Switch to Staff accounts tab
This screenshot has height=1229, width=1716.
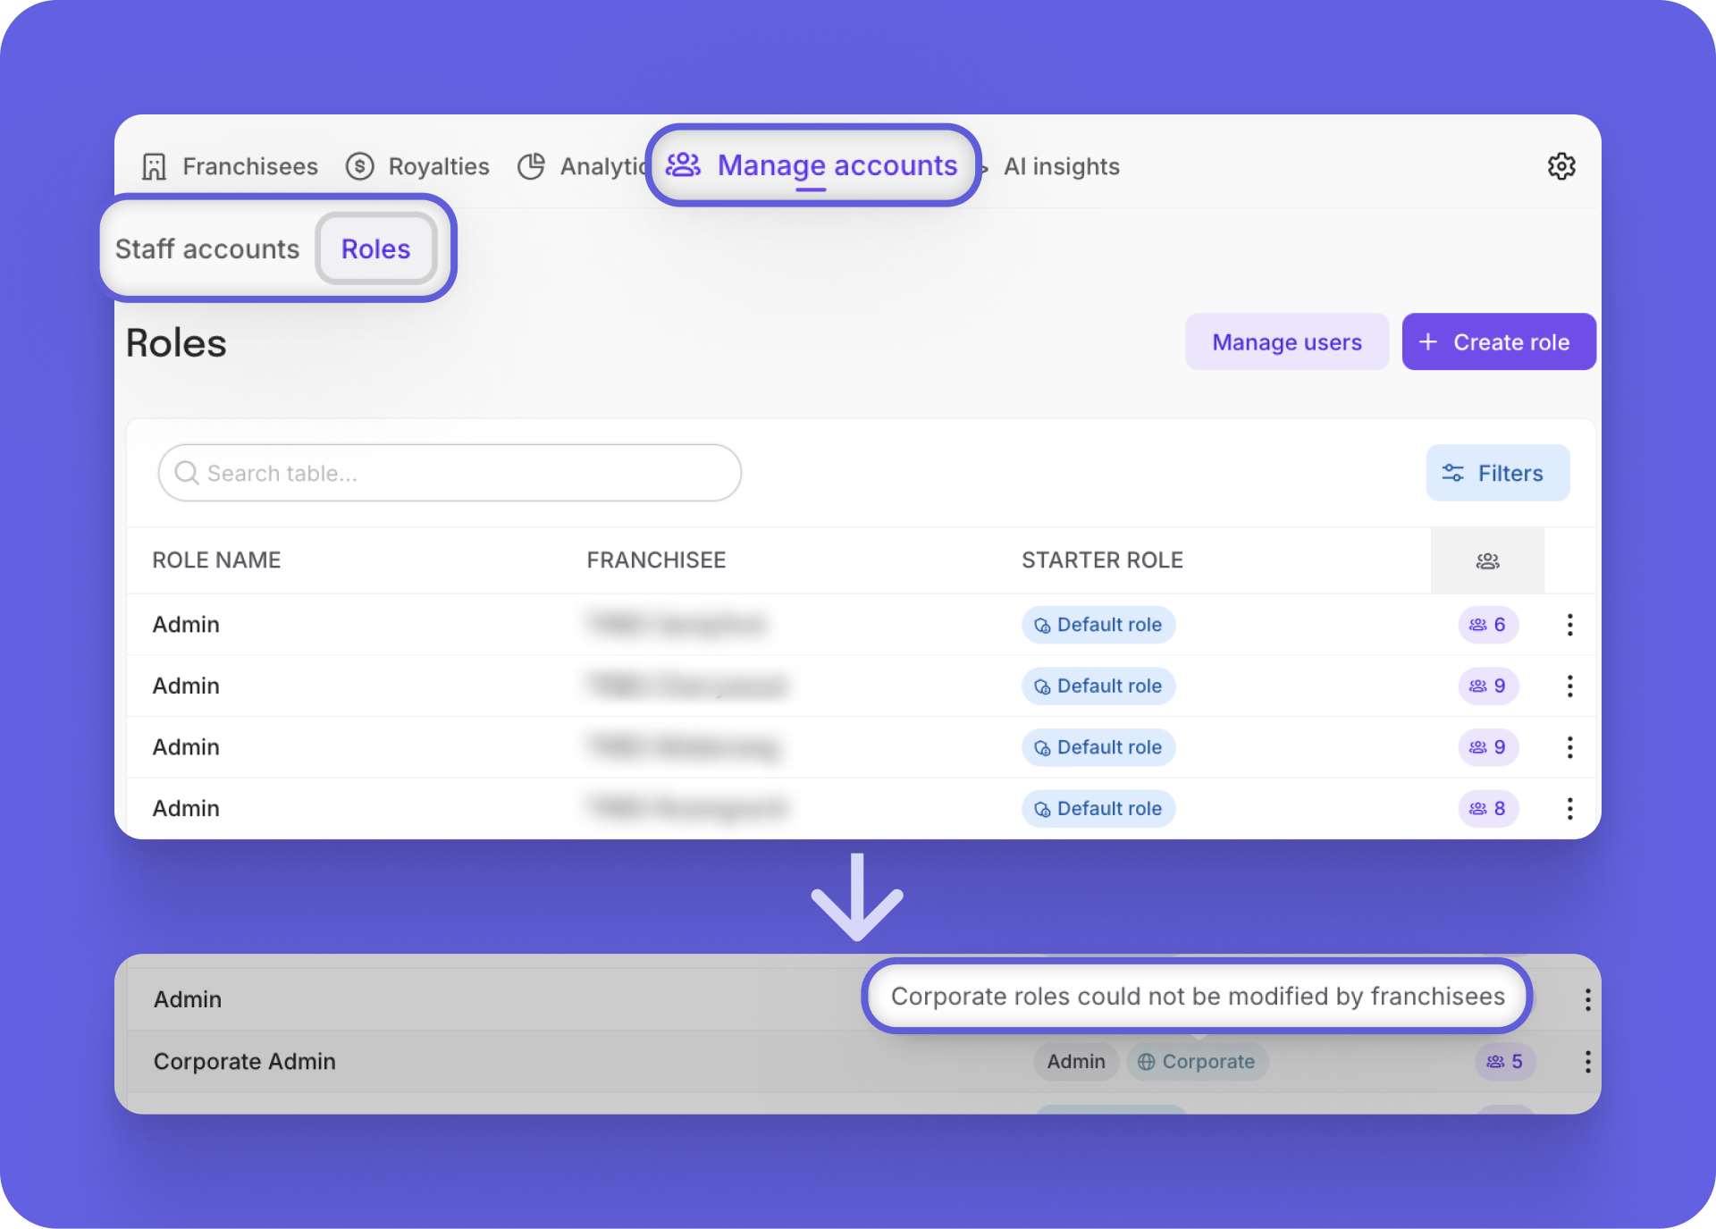click(207, 249)
